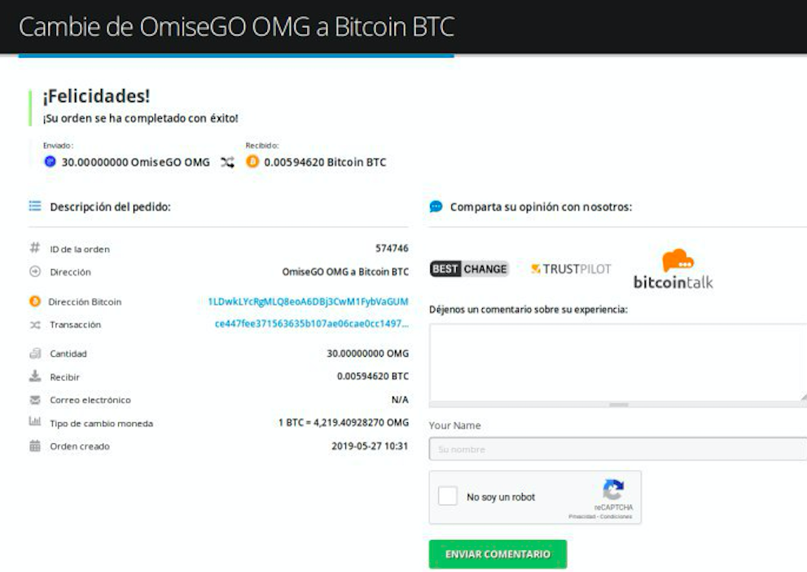Click inside the comment text area
The height and width of the screenshot is (572, 807).
pos(617,363)
